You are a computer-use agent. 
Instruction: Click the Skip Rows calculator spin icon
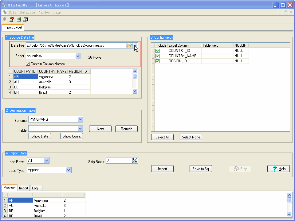135,160
